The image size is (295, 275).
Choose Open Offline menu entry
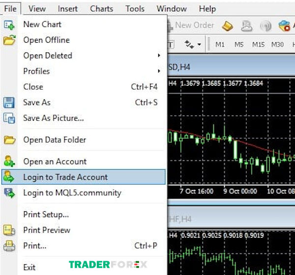tap(84, 40)
